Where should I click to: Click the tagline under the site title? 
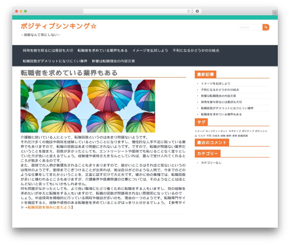coord(41,35)
